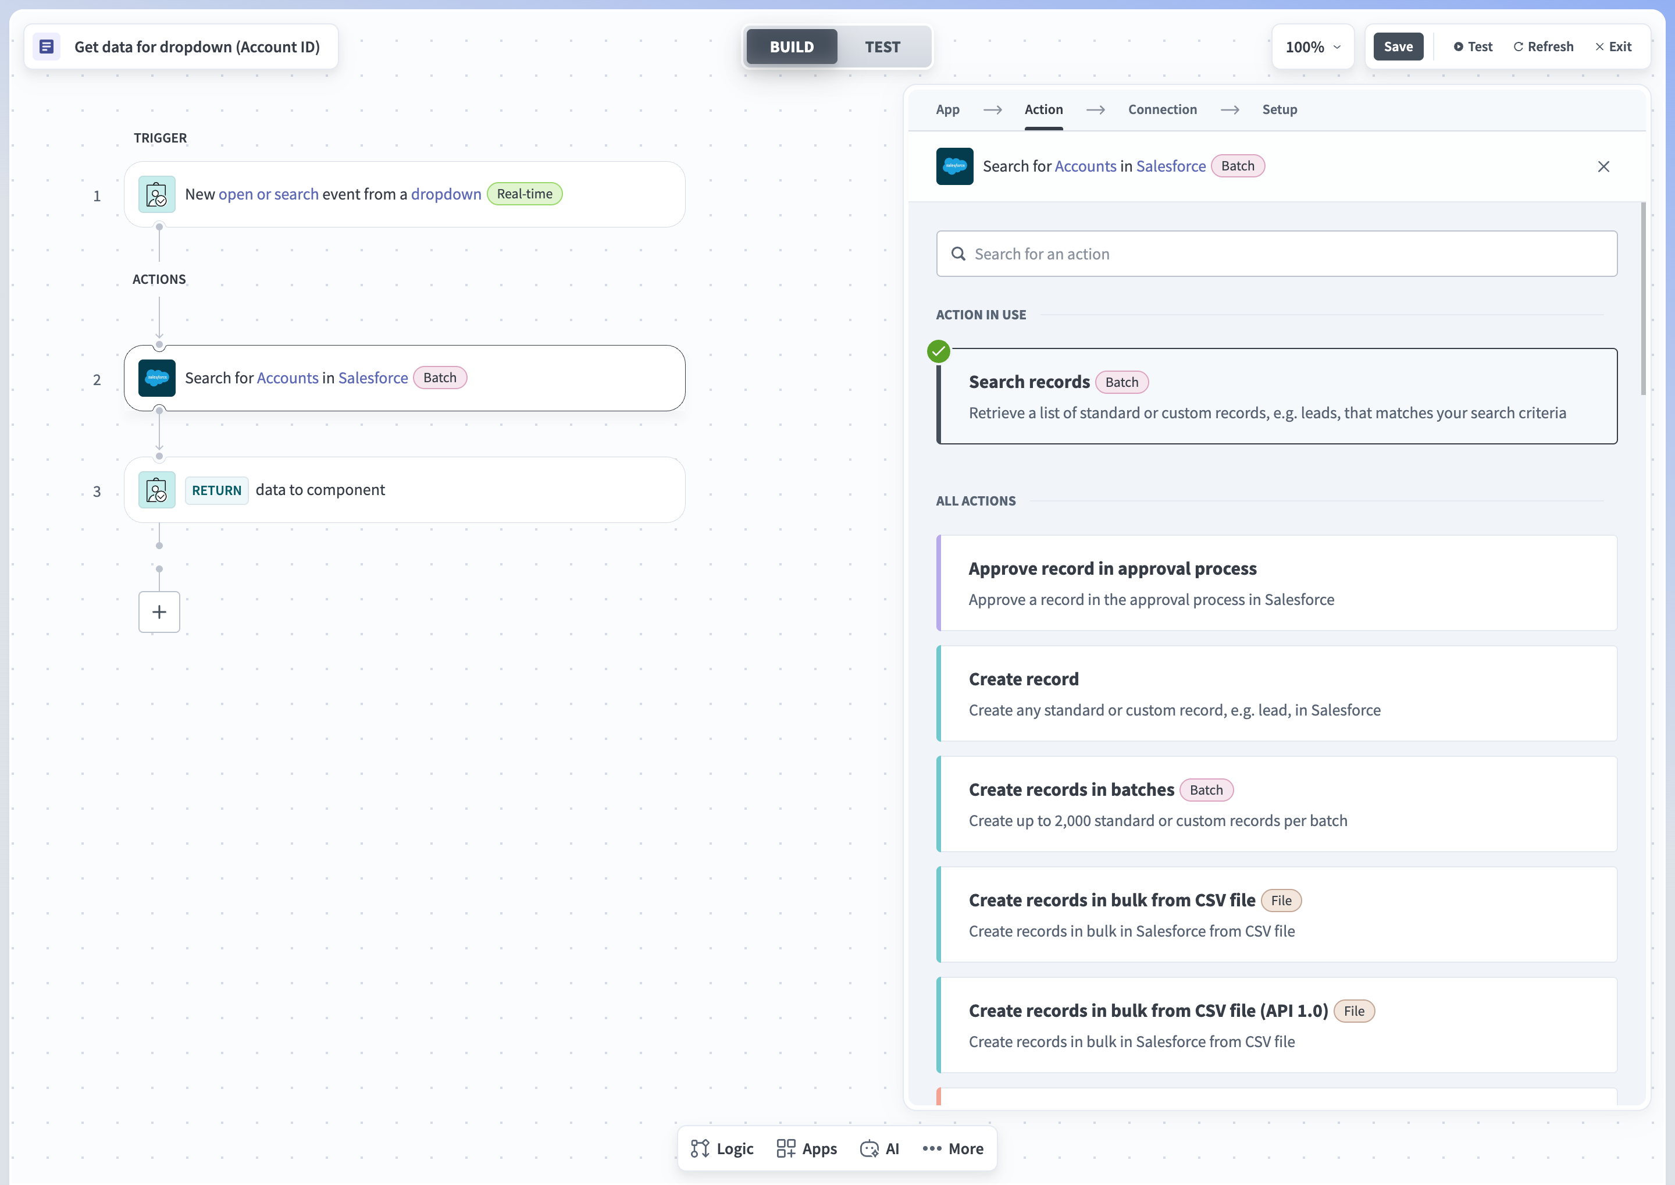Select step 2 Search for Accounts card

404,378
